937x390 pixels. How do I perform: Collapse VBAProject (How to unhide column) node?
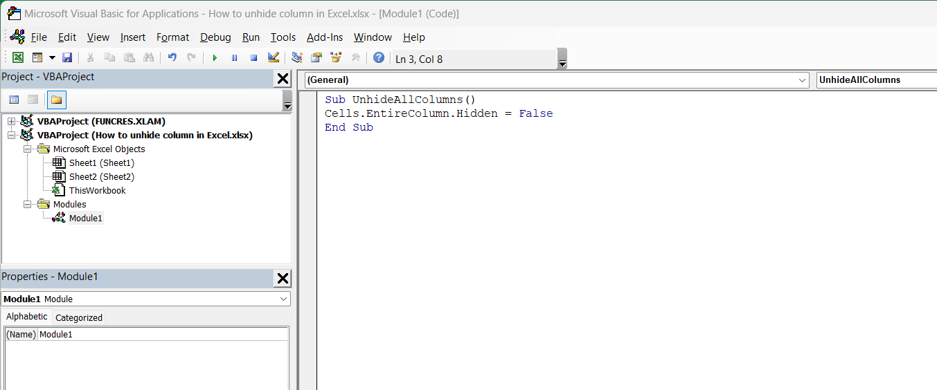click(11, 136)
